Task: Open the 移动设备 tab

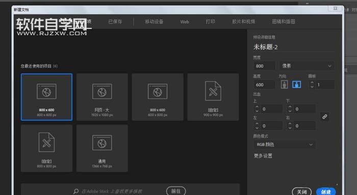Action: (x=154, y=21)
